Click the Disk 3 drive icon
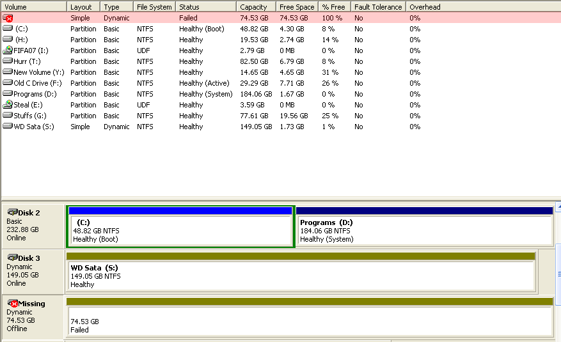This screenshot has width=561, height=342. [12, 258]
